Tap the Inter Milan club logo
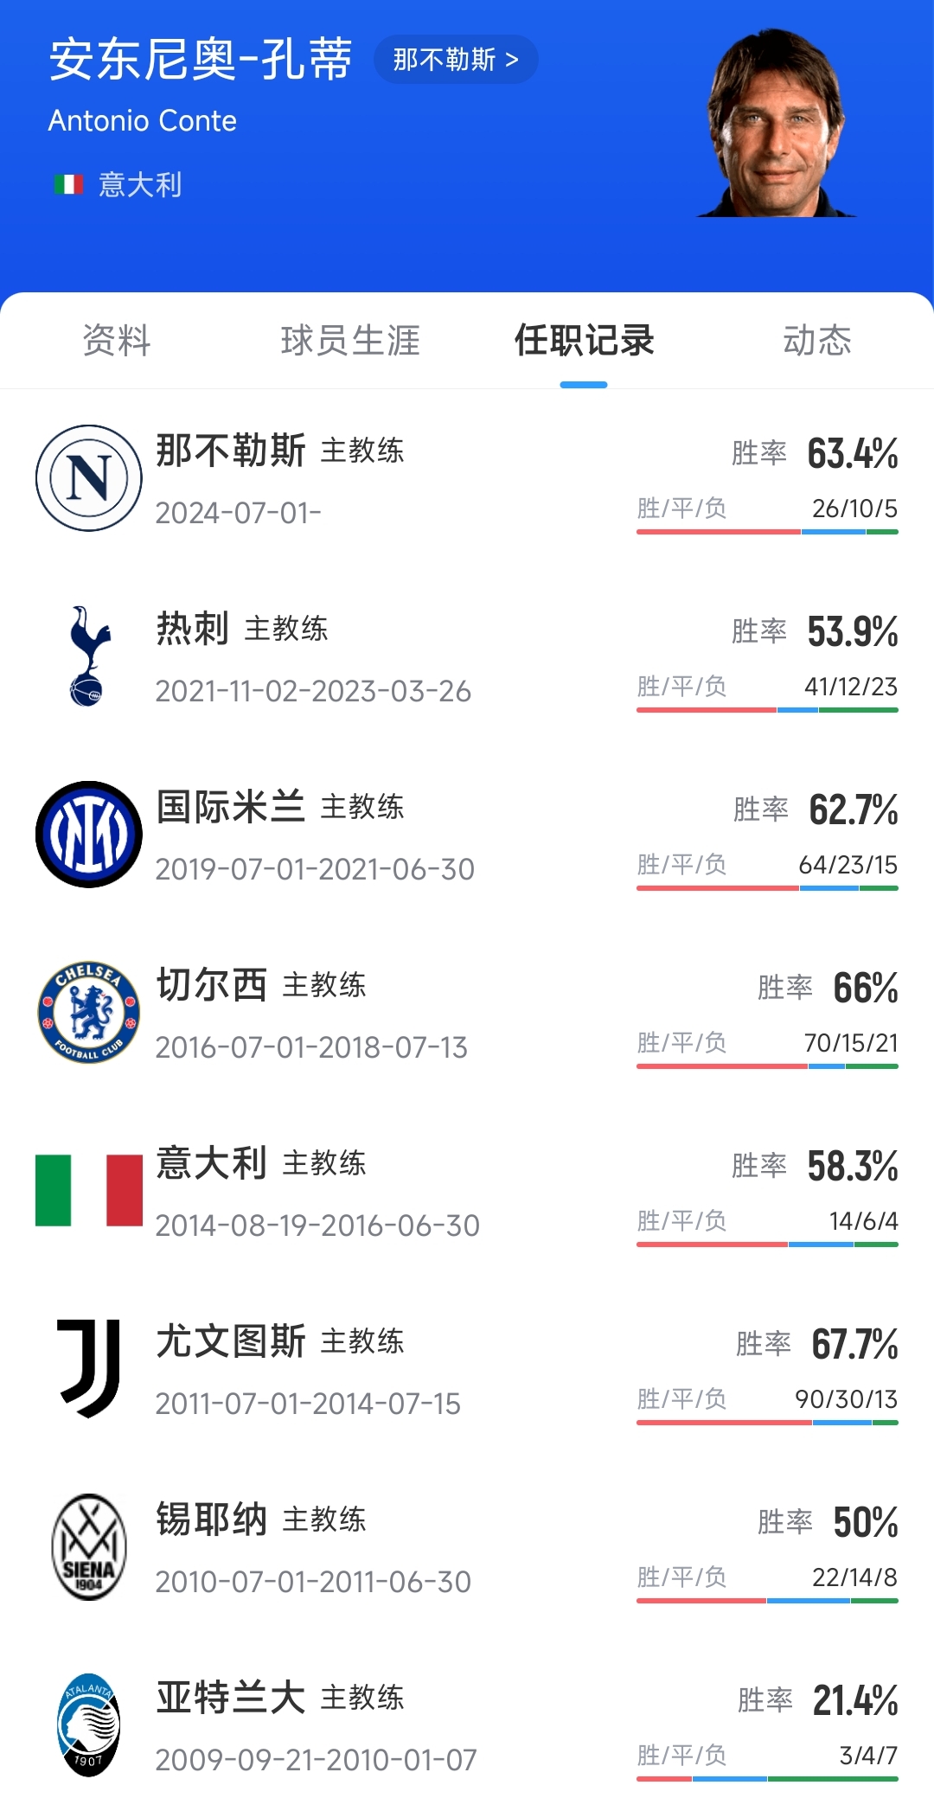Viewport: 934px width, 1798px height. 89,834
